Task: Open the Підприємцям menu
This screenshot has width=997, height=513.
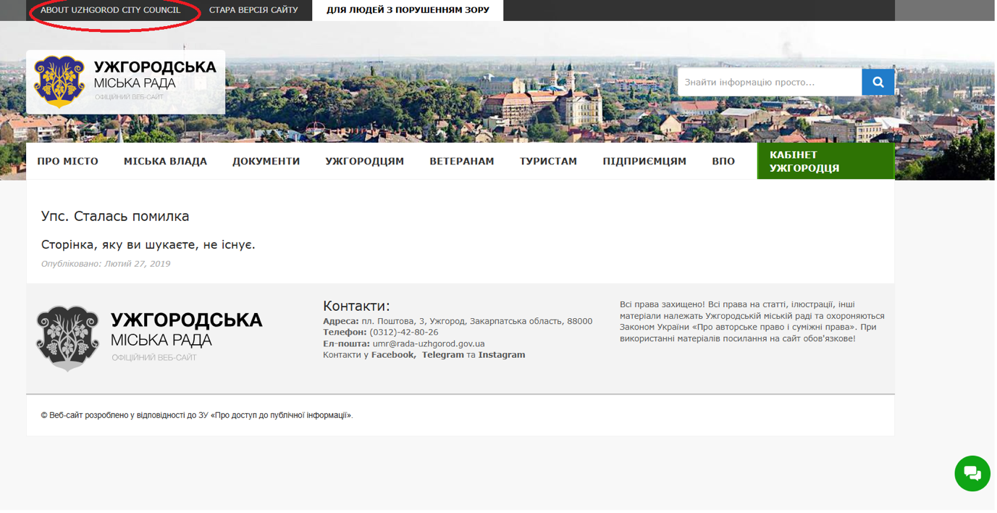Action: point(644,162)
